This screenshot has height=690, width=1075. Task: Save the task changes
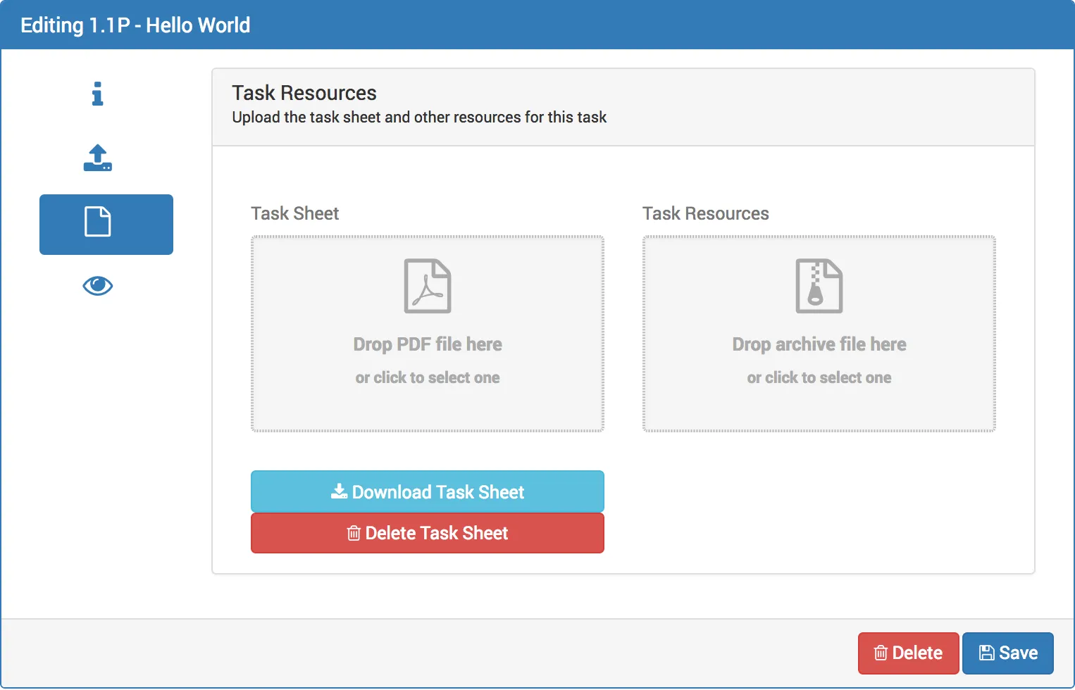pos(1007,653)
